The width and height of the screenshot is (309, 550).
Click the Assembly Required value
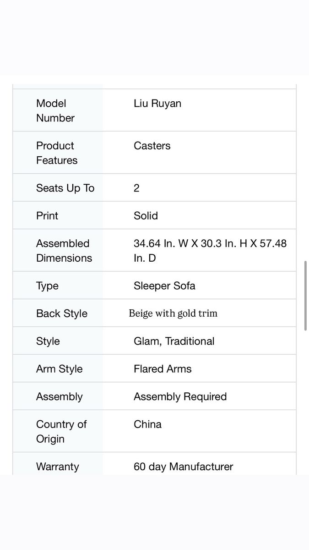tap(180, 397)
